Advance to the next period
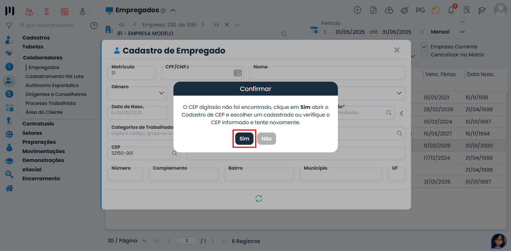 click(x=422, y=32)
